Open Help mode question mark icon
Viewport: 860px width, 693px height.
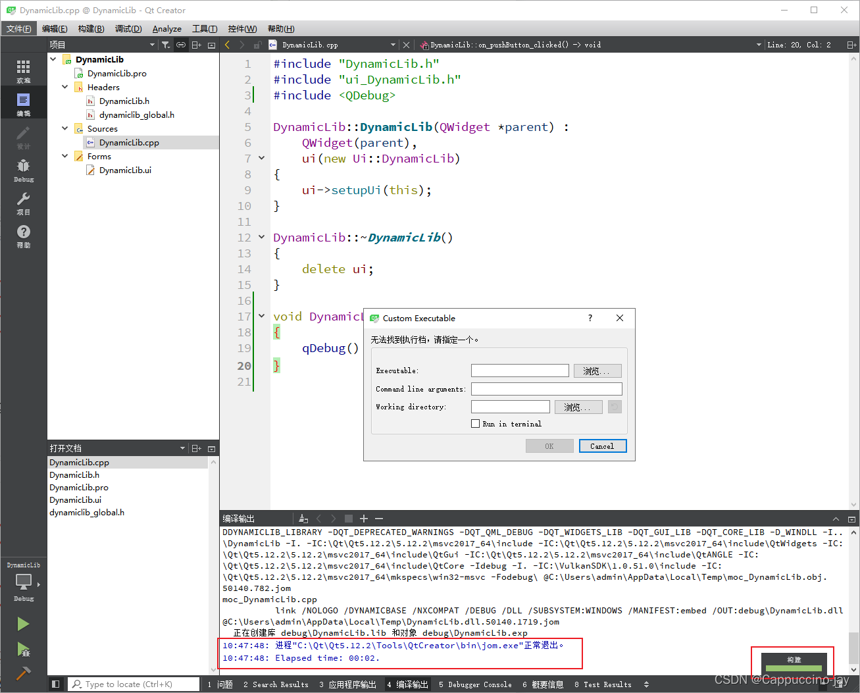(24, 236)
